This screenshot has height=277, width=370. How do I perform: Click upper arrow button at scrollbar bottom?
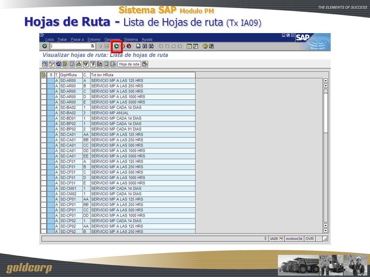(x=326, y=225)
